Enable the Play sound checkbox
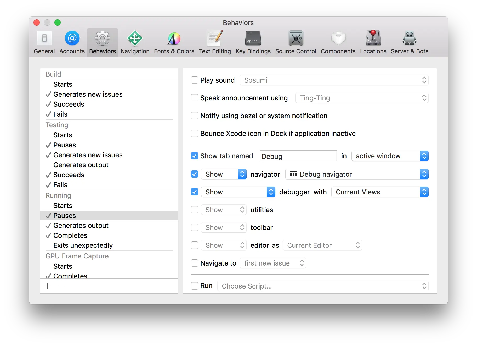477x346 pixels. point(195,80)
